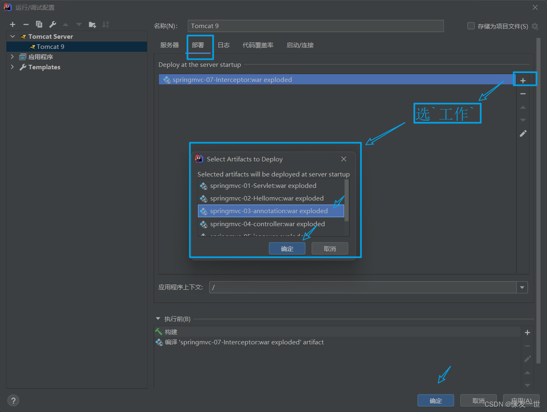The width and height of the screenshot is (547, 412).
Task: Move before-launch task down
Action: (527, 385)
